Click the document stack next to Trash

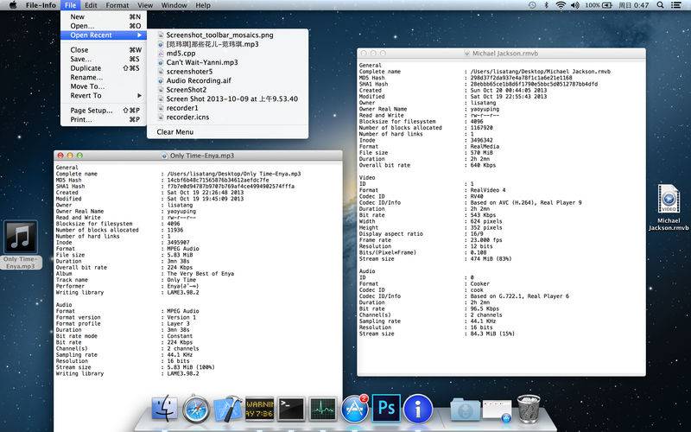coord(498,410)
